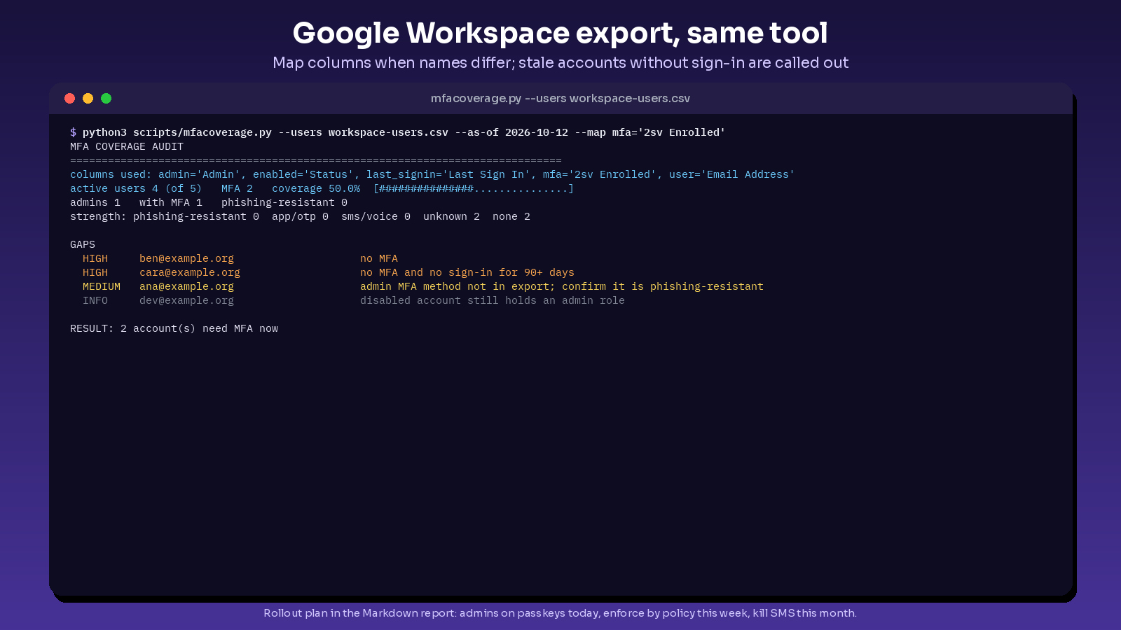The image size is (1121, 630).
Task: Click the 'RESULT: 2 account(s) need MFA now' line
Action: click(174, 328)
